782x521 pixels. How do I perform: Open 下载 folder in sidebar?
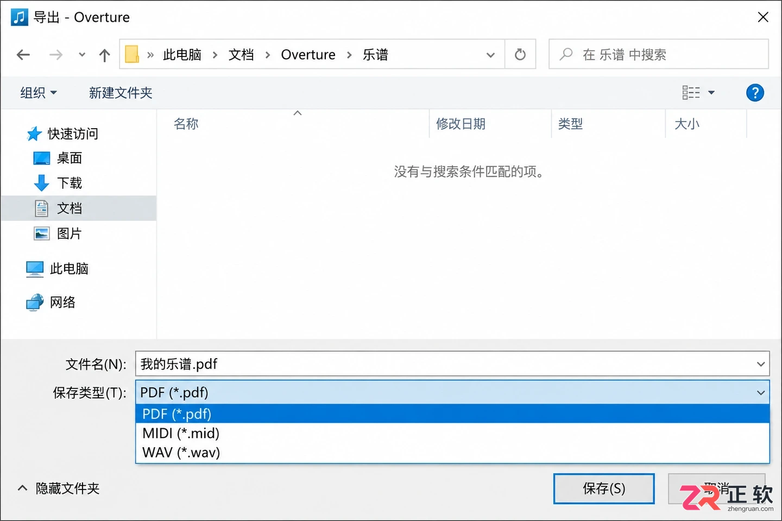(x=69, y=183)
